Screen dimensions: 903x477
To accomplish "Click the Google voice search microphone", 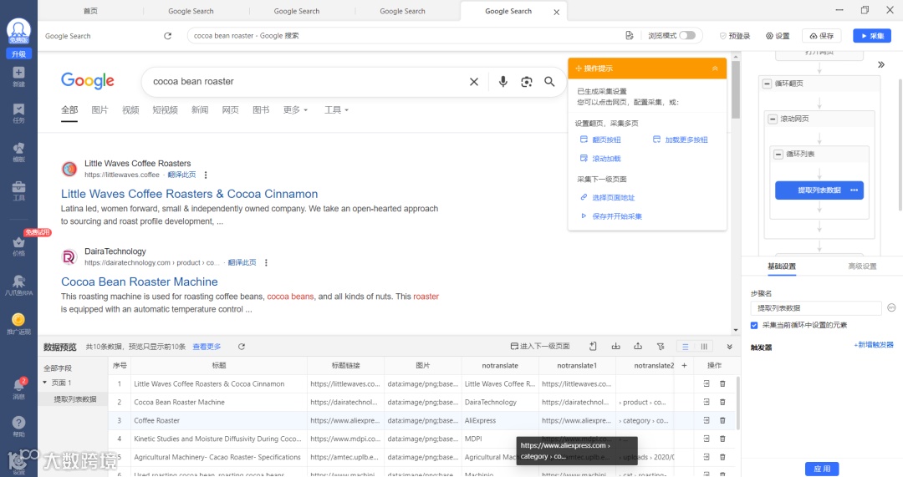I will (x=503, y=82).
